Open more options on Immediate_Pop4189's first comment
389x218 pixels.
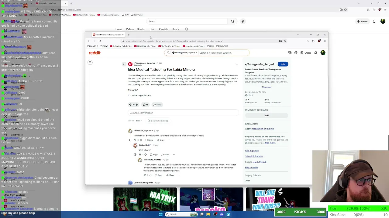point(169,140)
